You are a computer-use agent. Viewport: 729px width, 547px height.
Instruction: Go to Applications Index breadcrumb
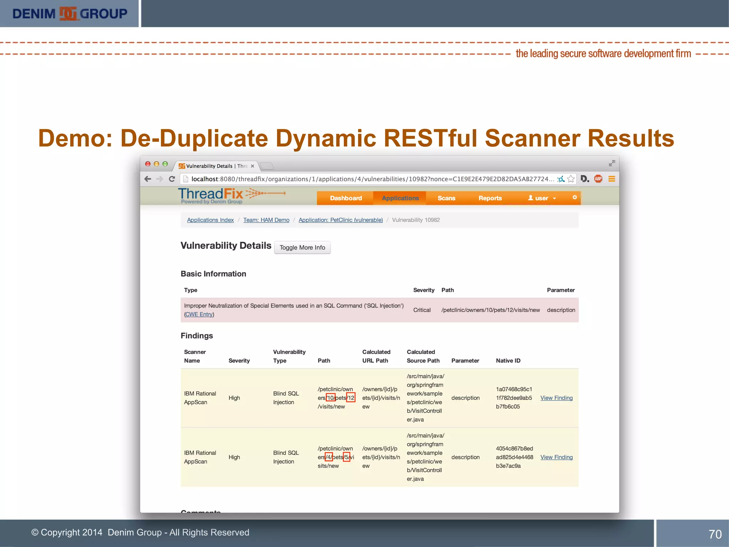point(210,220)
